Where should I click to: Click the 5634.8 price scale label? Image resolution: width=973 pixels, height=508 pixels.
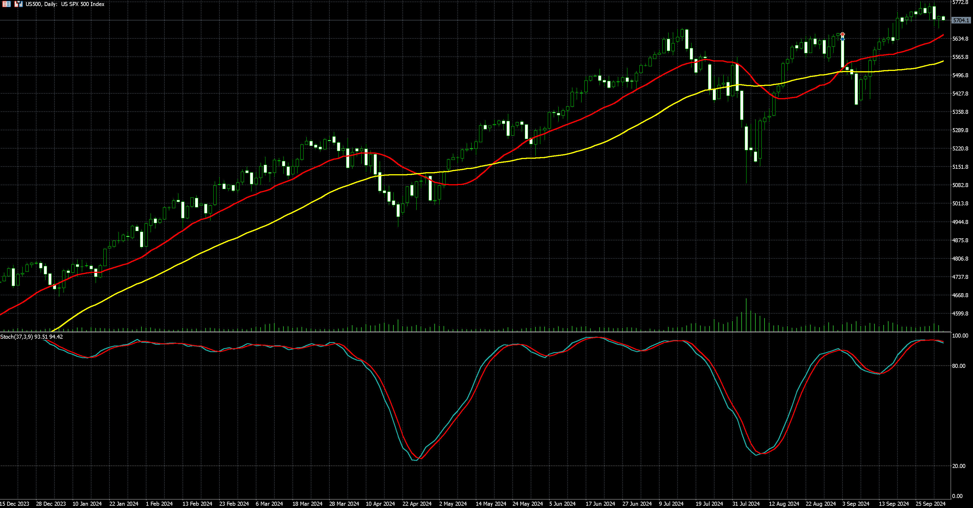(960, 39)
